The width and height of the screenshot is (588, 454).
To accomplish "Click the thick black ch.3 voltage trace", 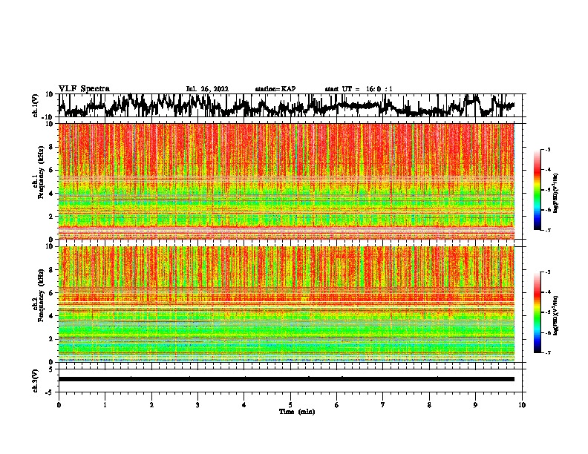I will pos(287,379).
